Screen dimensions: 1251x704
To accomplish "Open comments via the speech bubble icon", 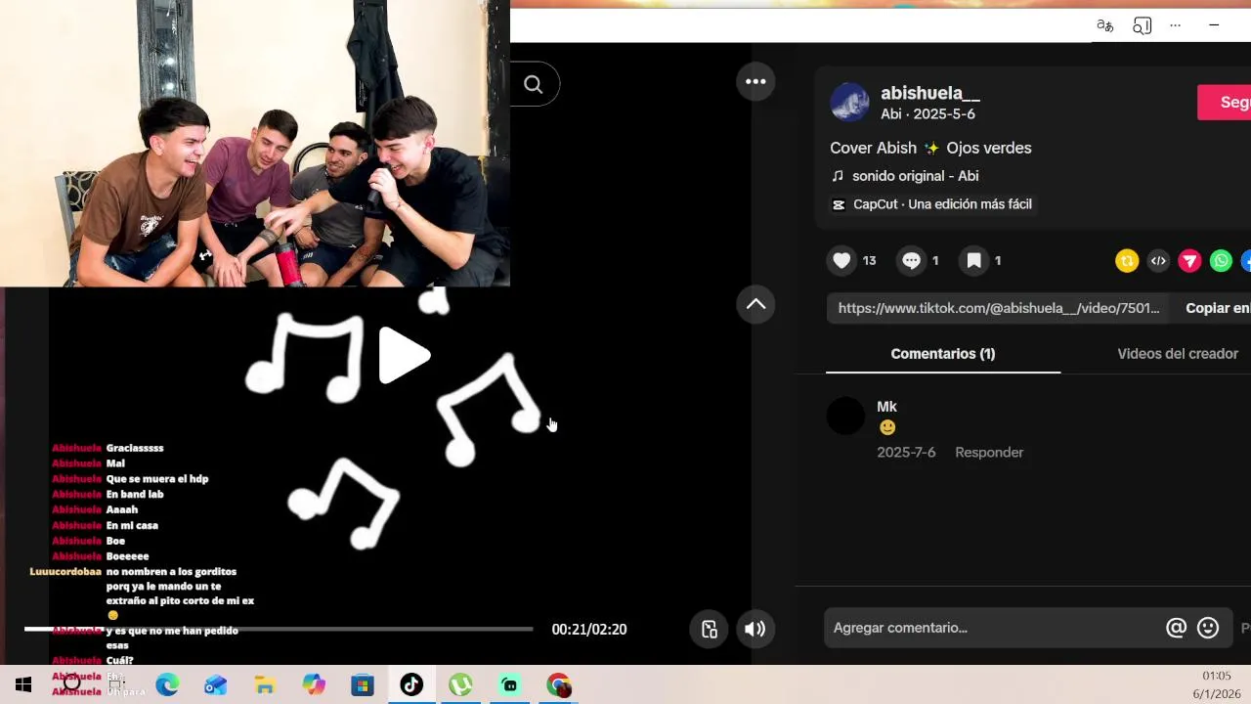I will [x=911, y=260].
